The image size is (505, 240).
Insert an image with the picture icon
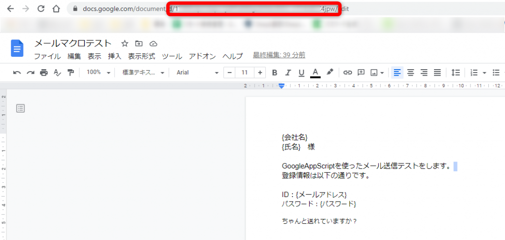374,73
